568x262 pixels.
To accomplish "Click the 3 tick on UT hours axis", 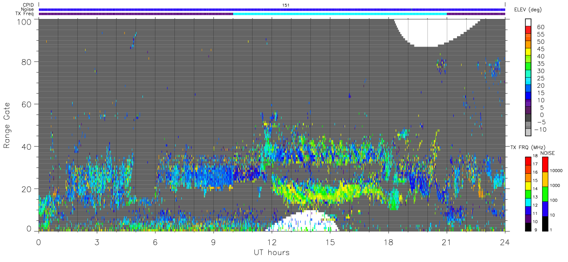I will [97, 242].
